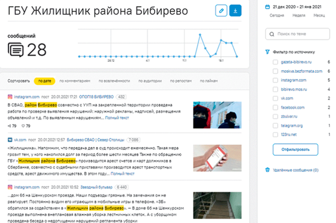The image size is (336, 223).
Task: Check the gazeta-bibirevo.ru source checkbox
Action: [x=275, y=63]
